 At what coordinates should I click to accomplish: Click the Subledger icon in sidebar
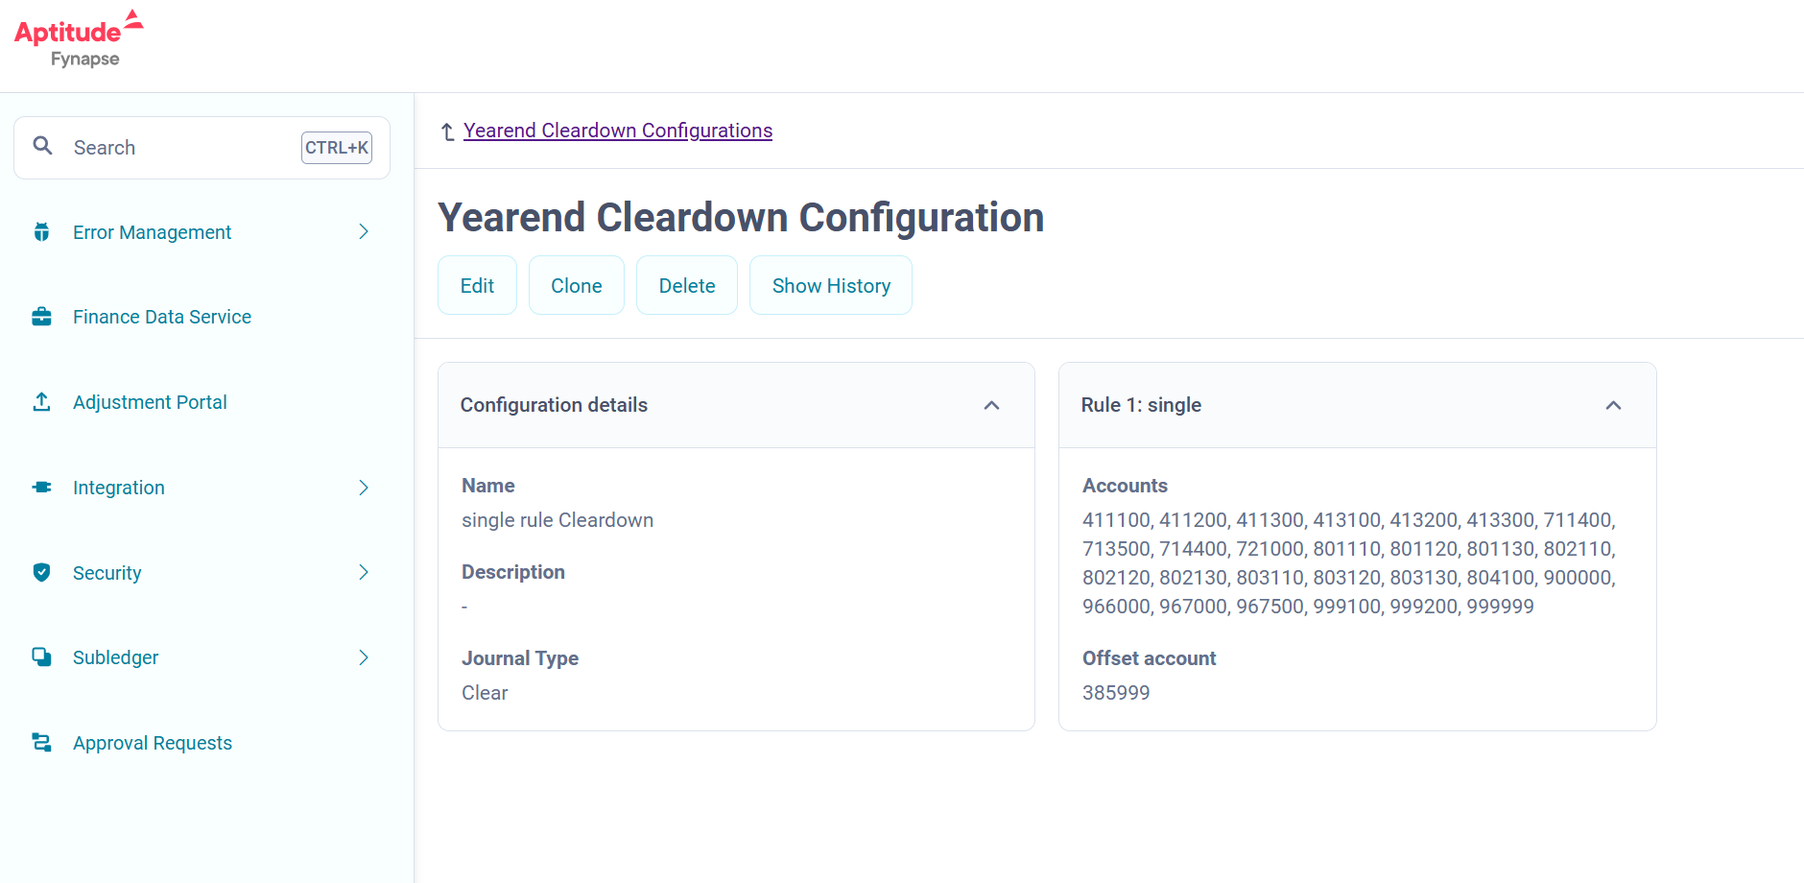(41, 657)
